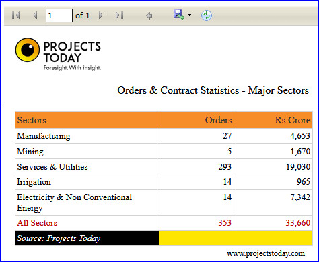
Task: Click the Rs Crore column header
Action: point(273,120)
